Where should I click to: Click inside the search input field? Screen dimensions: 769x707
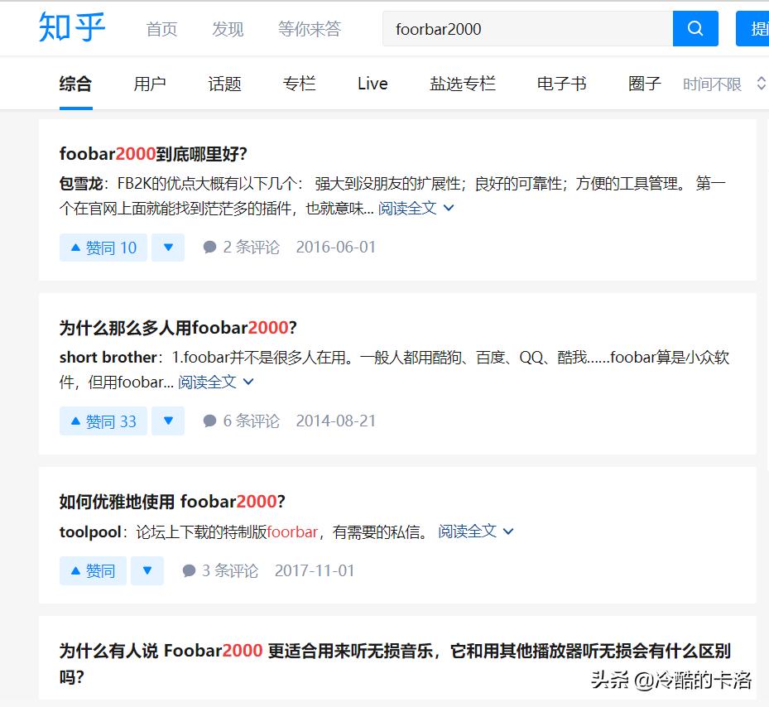(x=513, y=28)
